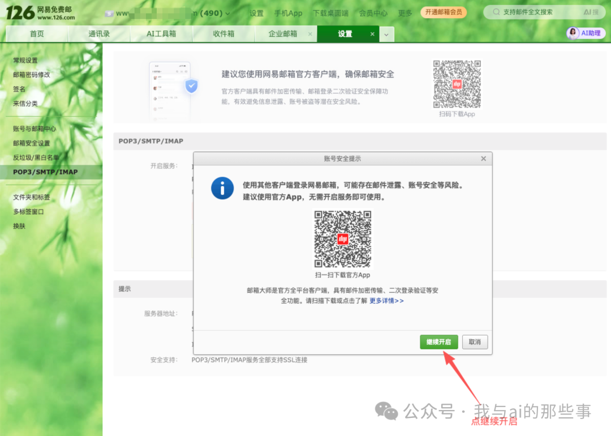Open 来信分类 in the sidebar
611x436 pixels.
point(25,104)
